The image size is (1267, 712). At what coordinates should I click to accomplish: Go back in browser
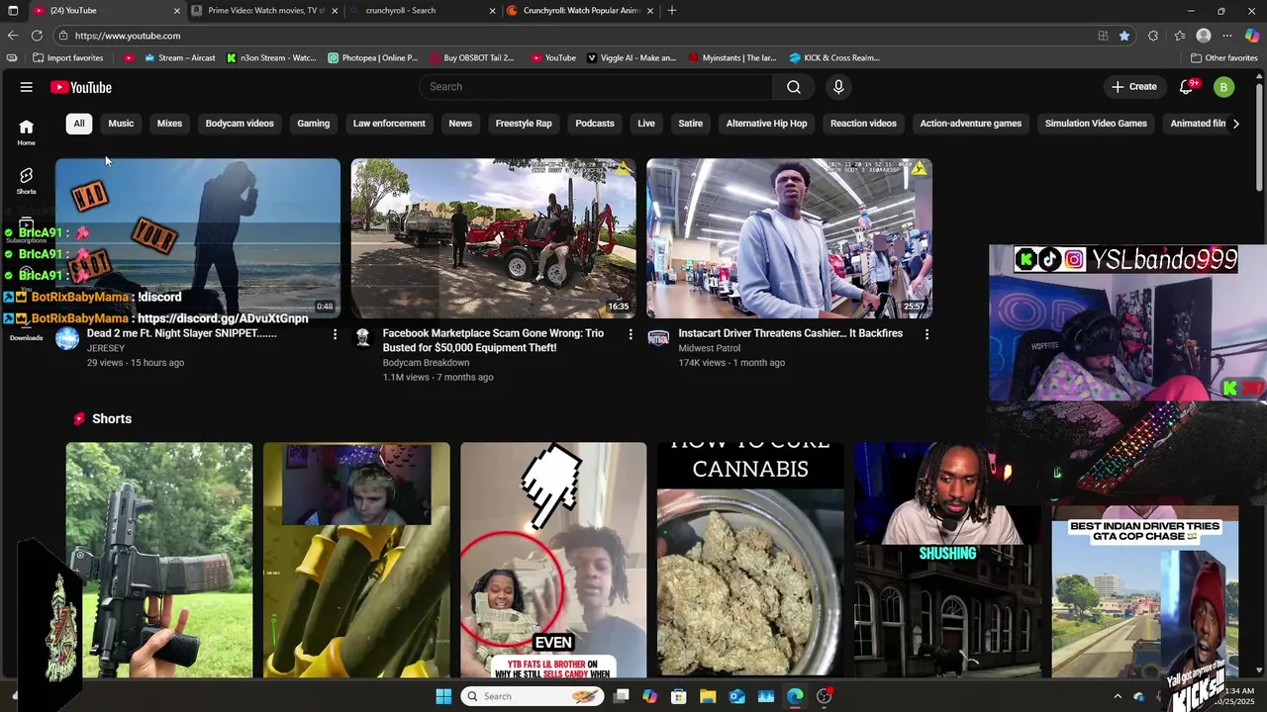(13, 36)
